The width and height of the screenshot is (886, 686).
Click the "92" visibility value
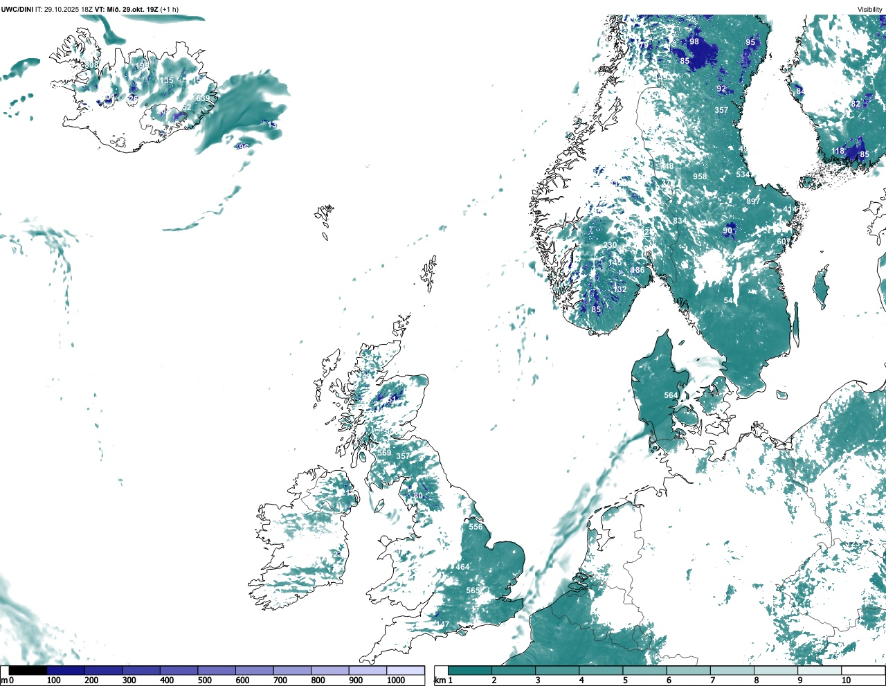click(x=722, y=89)
